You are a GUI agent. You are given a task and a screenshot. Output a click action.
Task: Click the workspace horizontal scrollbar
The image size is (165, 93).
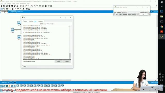point(37,80)
